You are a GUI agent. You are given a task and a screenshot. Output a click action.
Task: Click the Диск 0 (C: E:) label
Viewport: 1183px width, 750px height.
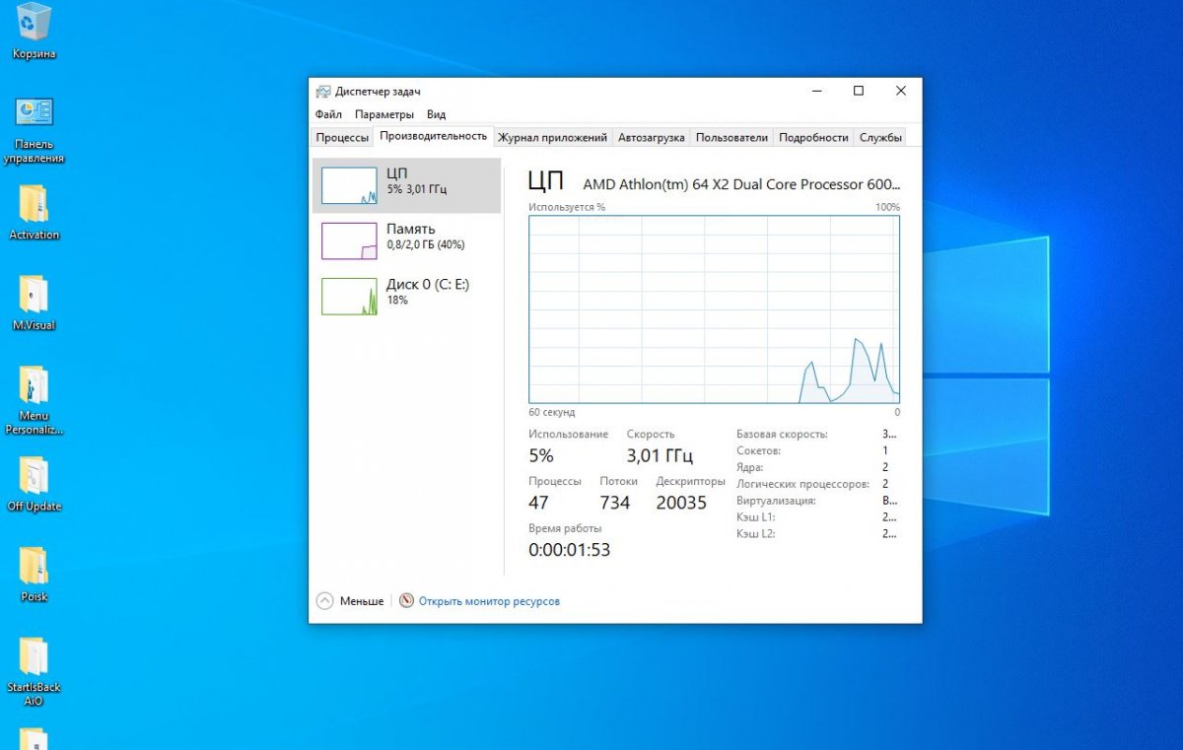pyautogui.click(x=428, y=284)
